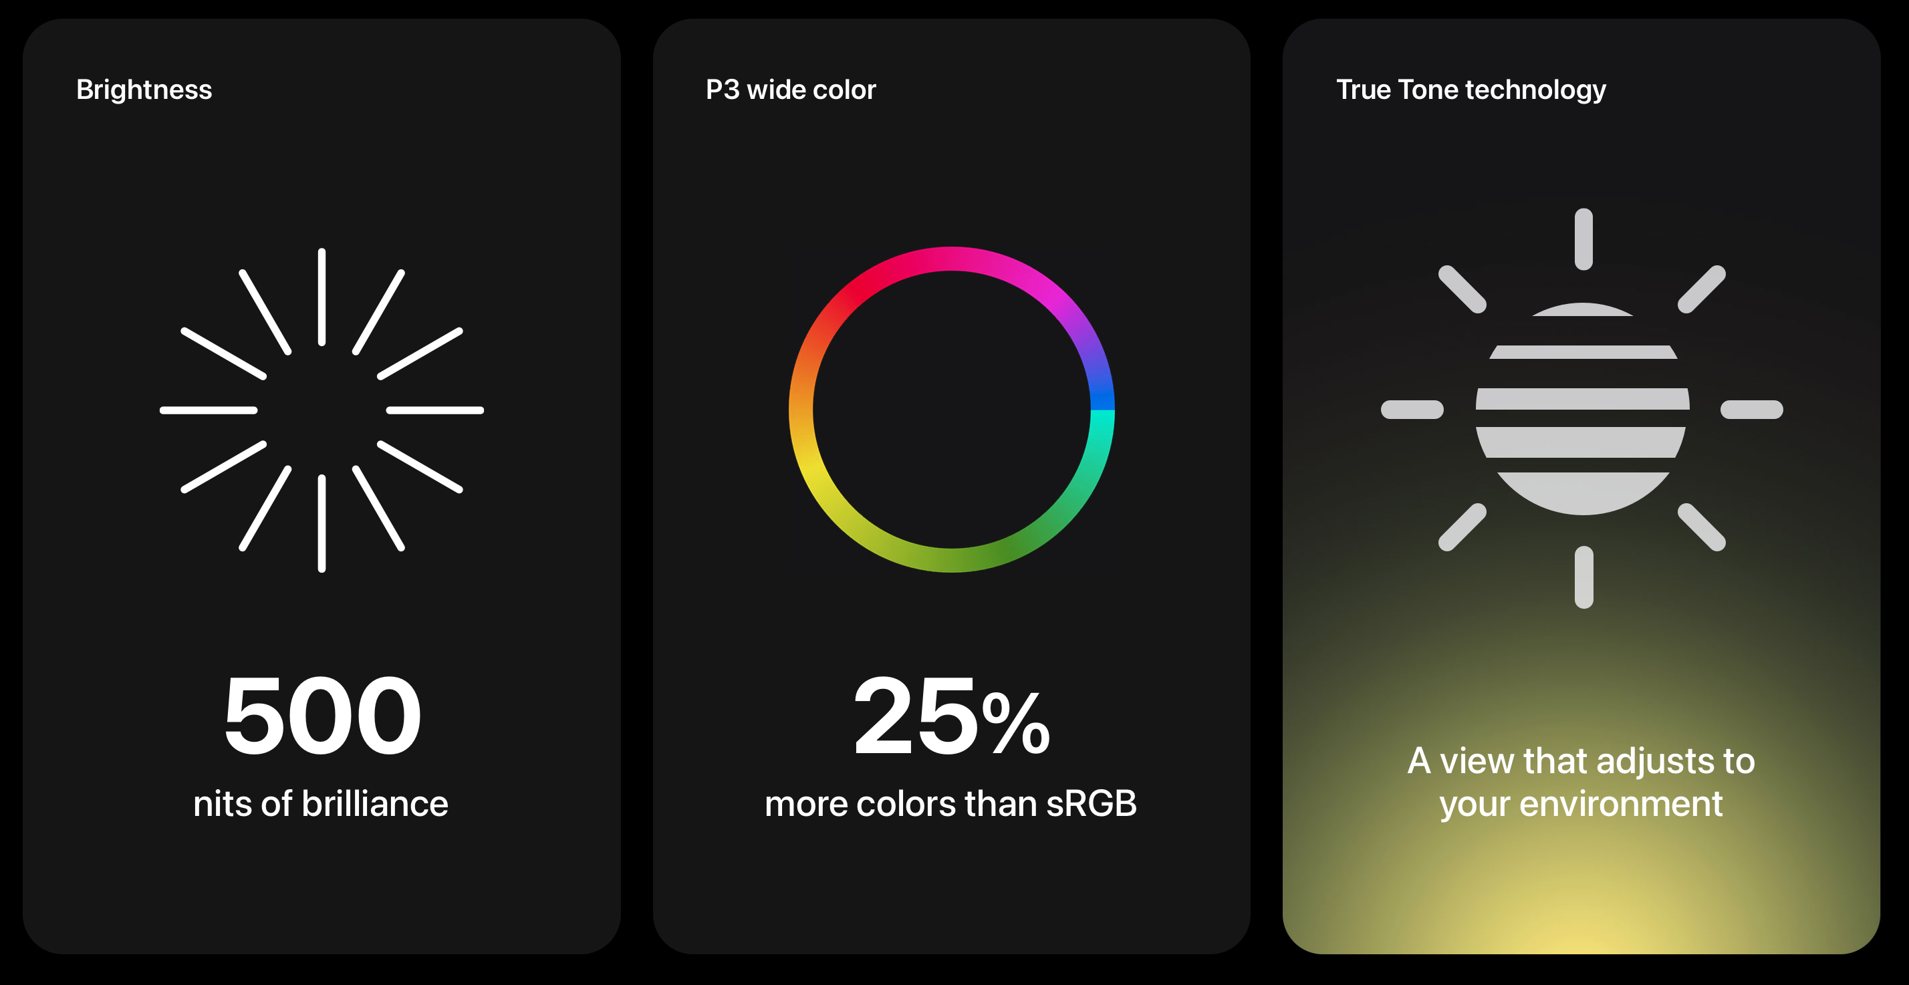
Task: Click the True Tone striped sun icon
Action: click(x=1582, y=408)
